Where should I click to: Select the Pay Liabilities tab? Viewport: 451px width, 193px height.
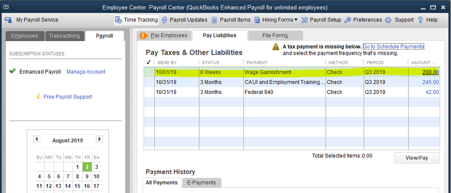coord(220,35)
